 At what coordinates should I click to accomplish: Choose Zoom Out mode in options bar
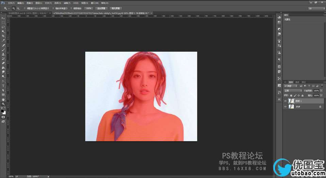pos(18,8)
